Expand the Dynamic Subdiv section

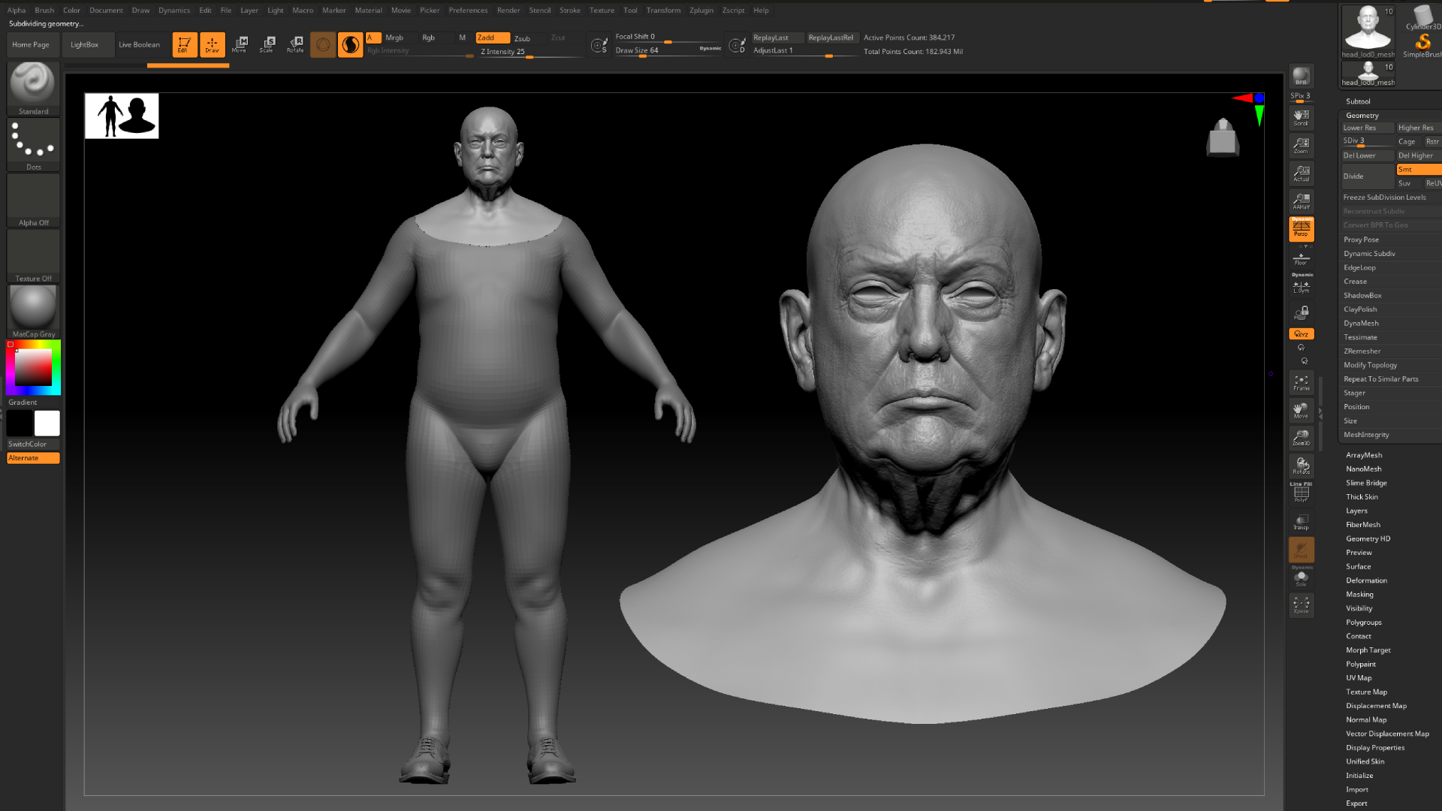point(1369,254)
